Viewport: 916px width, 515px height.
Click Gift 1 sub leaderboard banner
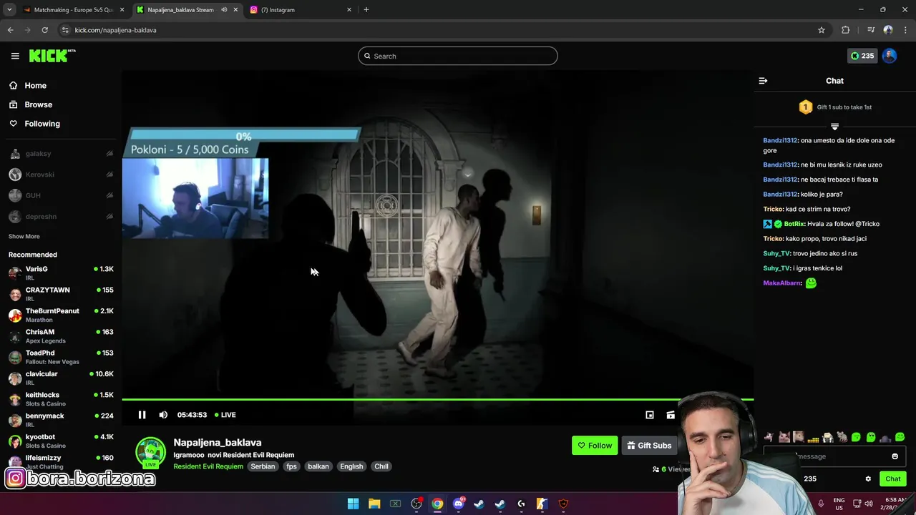834,107
